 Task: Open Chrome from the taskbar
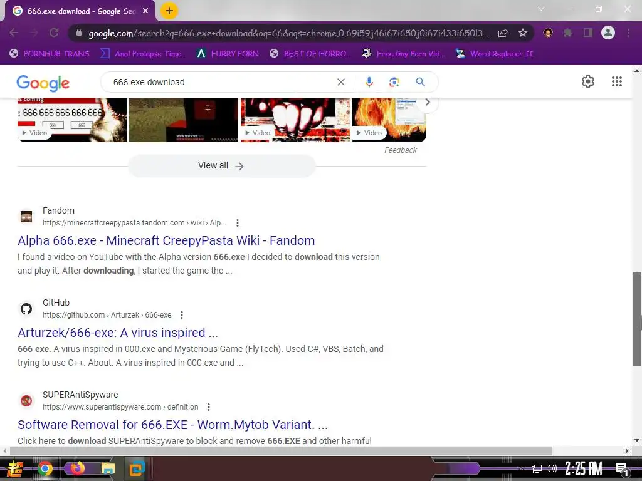(x=45, y=468)
